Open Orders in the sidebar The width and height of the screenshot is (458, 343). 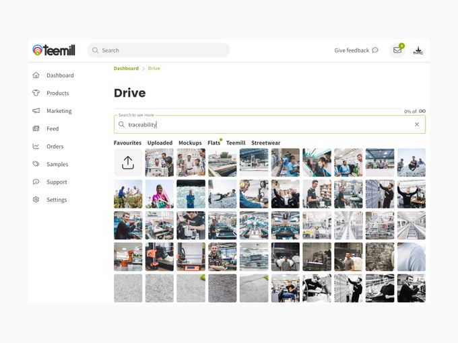[55, 147]
